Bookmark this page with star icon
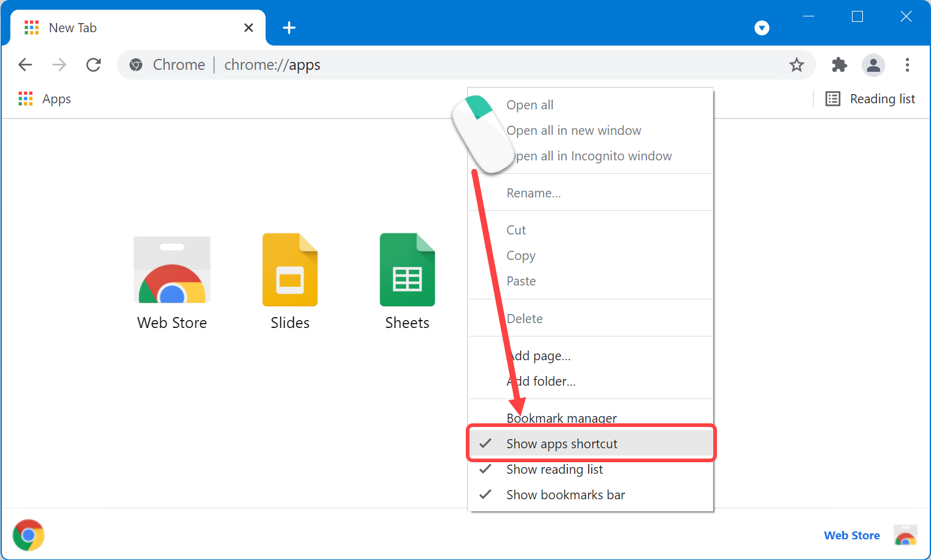Viewport: 931px width, 560px height. [797, 65]
